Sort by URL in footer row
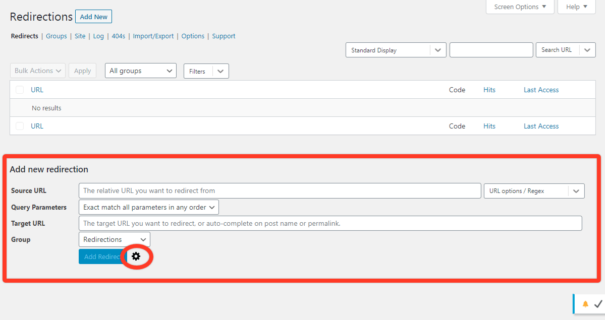The width and height of the screenshot is (605, 320). coord(37,126)
